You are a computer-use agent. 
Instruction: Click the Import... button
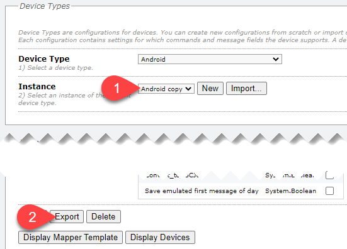coord(246,89)
